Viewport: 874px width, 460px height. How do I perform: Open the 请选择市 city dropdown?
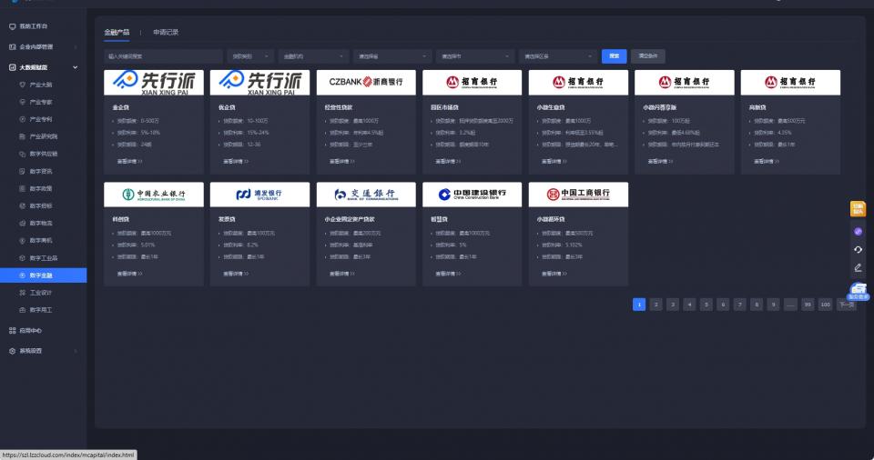pos(475,56)
